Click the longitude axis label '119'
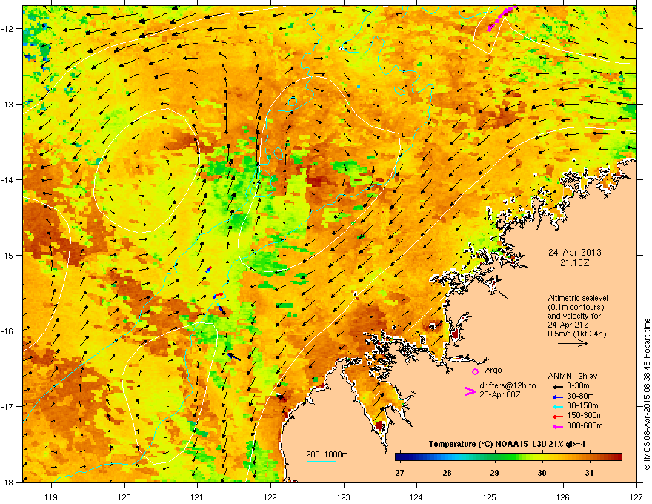The height and width of the screenshot is (504, 652). pos(51,497)
